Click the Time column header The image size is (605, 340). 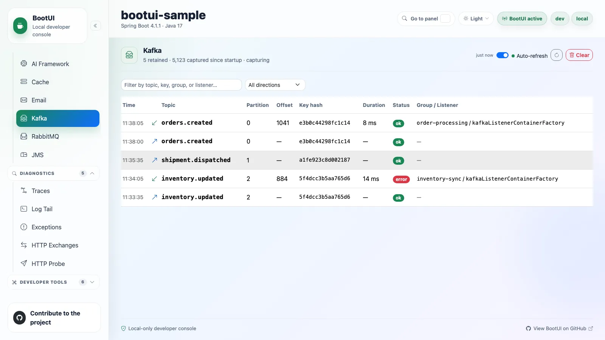tap(129, 105)
